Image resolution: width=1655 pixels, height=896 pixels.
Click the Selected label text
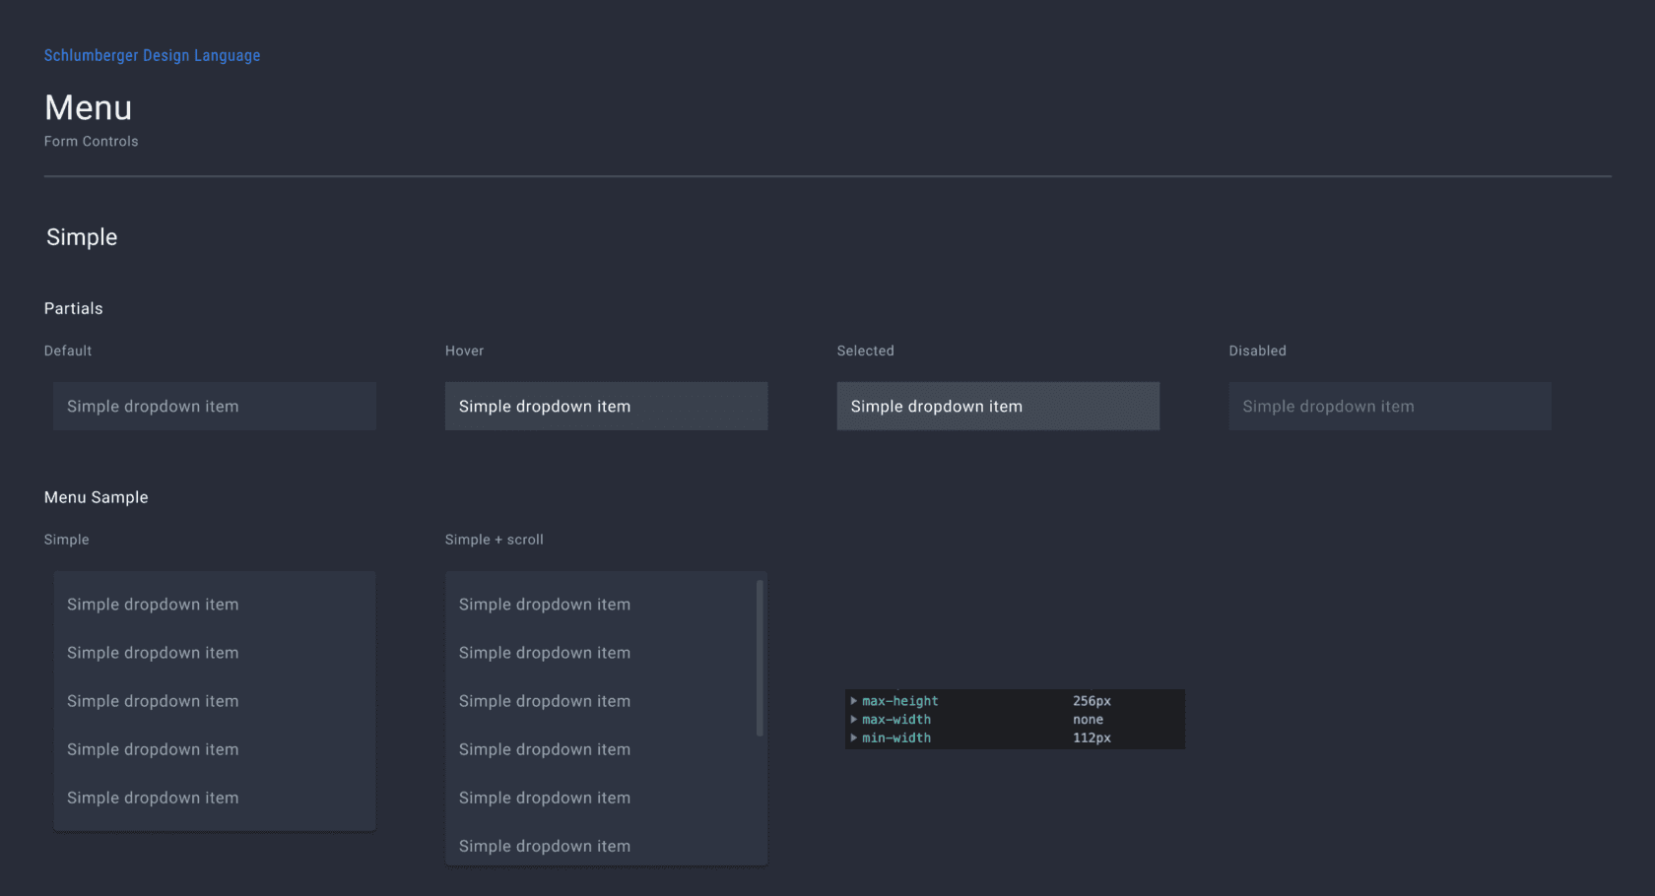click(865, 351)
